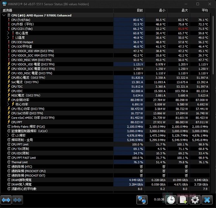The width and height of the screenshot is (216, 208).
Task: Open the network remote monitoring icon
Action: [142, 200]
